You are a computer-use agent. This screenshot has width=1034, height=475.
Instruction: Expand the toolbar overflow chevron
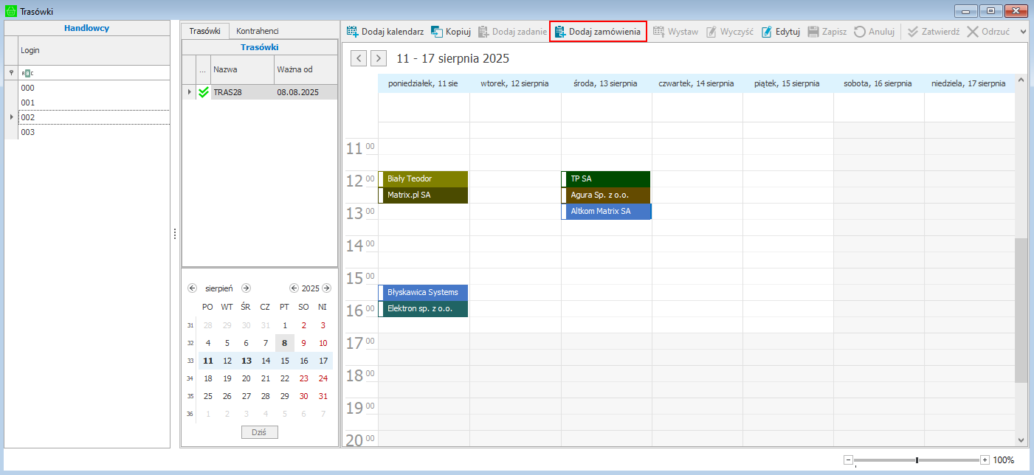point(1023,32)
